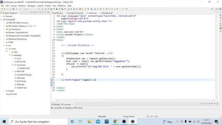Open the Mail app from the taskbar
The image size is (222, 125).
coord(98,122)
